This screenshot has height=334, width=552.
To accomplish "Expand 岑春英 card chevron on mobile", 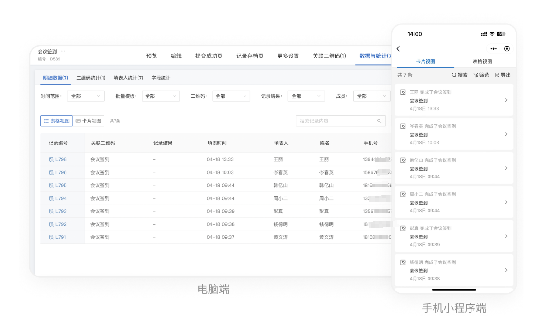I will (x=506, y=134).
